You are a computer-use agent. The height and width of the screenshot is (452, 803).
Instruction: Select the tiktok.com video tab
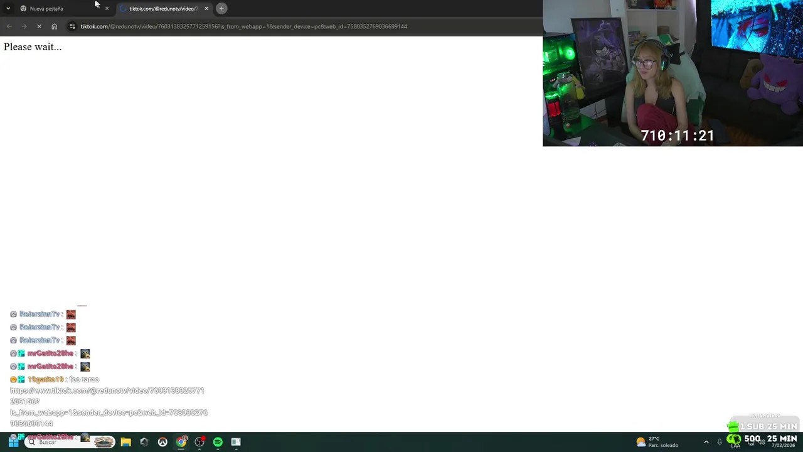click(x=164, y=8)
